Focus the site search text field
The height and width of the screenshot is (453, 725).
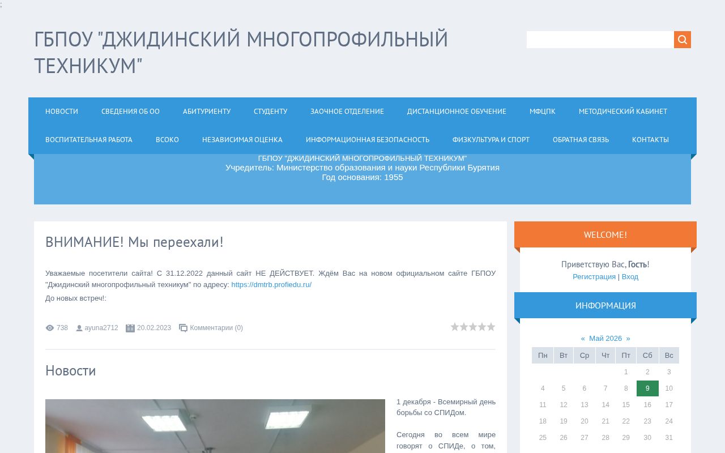click(x=600, y=40)
